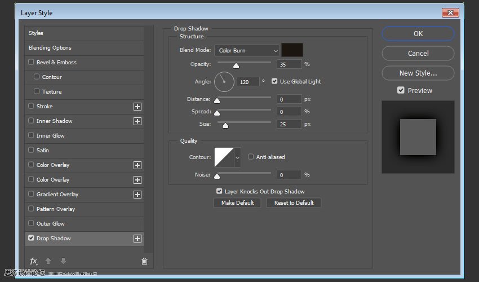Screen dimensions: 479x282
Task: Enable the Bevel & Emboss checkbox
Action: click(x=31, y=62)
